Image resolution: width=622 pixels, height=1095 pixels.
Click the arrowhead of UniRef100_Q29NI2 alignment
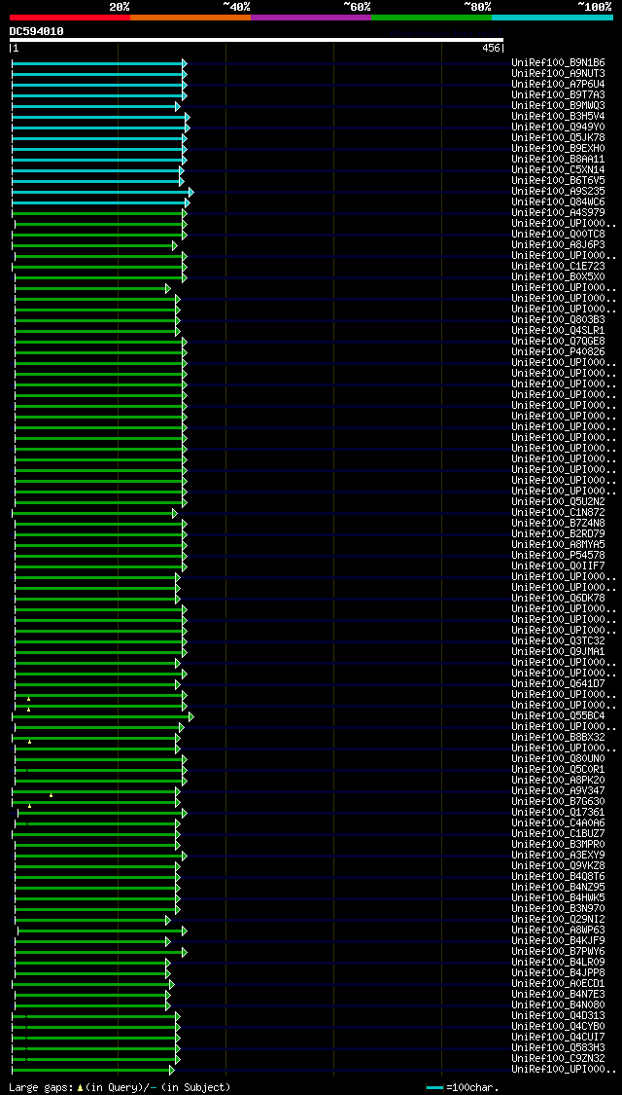[168, 920]
